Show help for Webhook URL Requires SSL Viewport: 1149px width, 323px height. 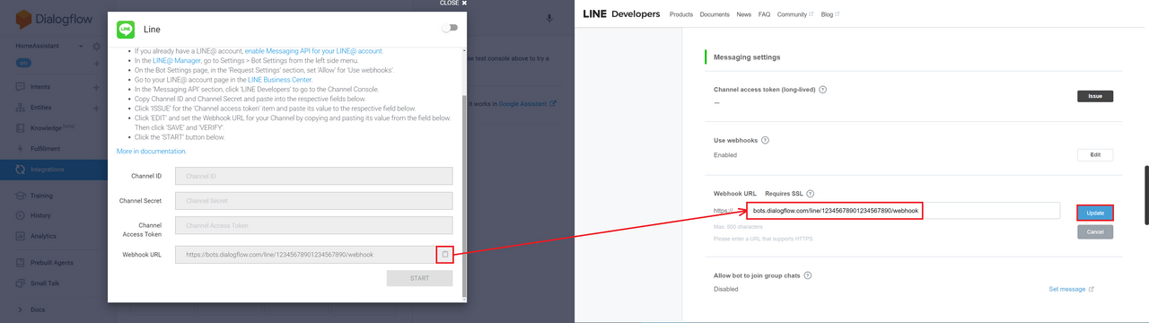click(811, 193)
